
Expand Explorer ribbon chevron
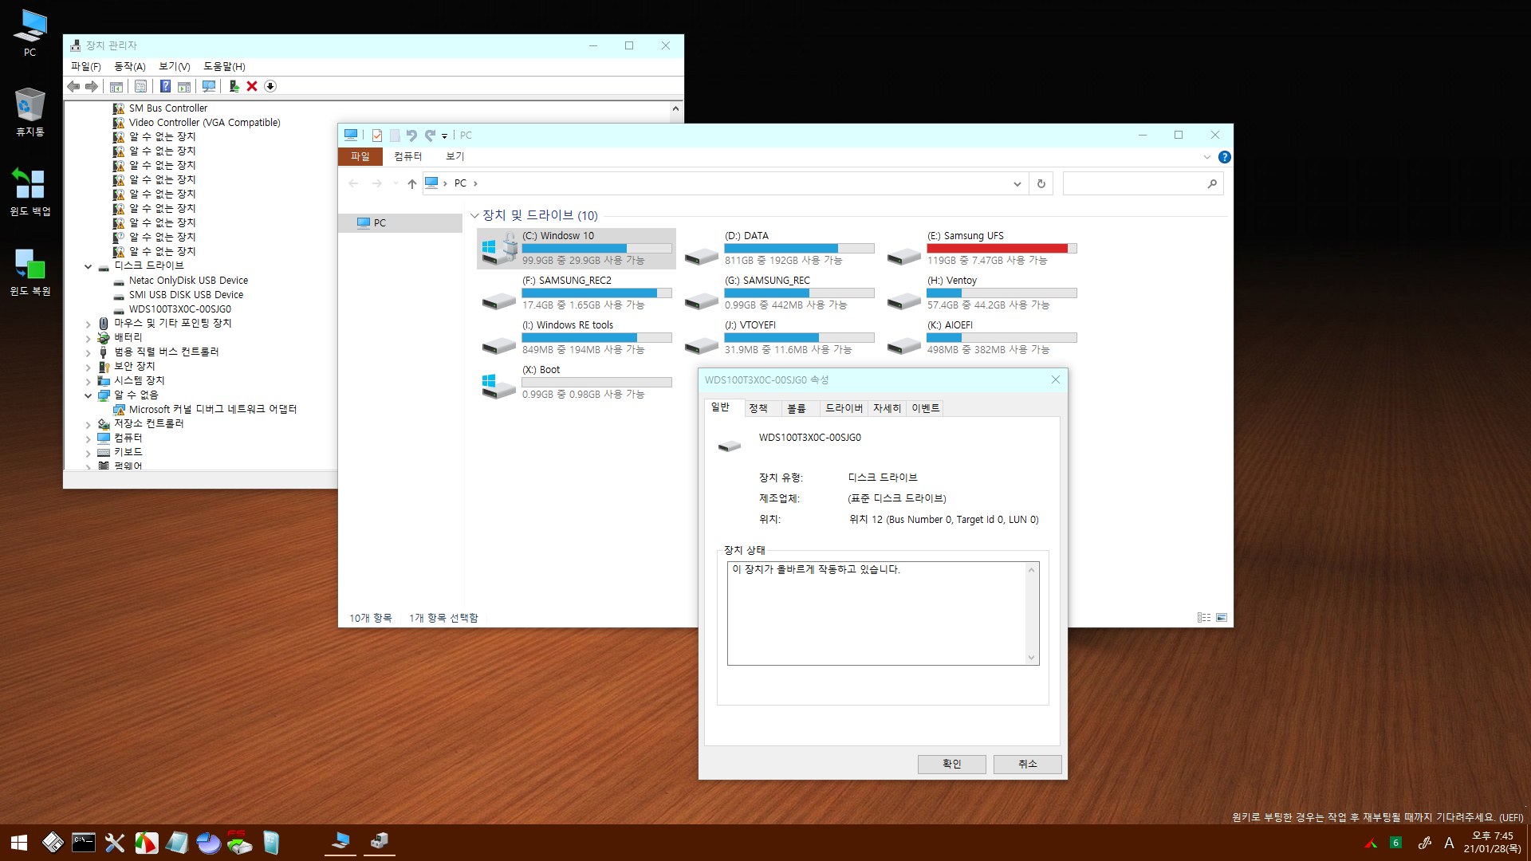[x=1206, y=157]
